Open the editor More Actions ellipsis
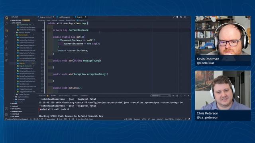The height and width of the screenshot is (143, 255). click(x=188, y=17)
